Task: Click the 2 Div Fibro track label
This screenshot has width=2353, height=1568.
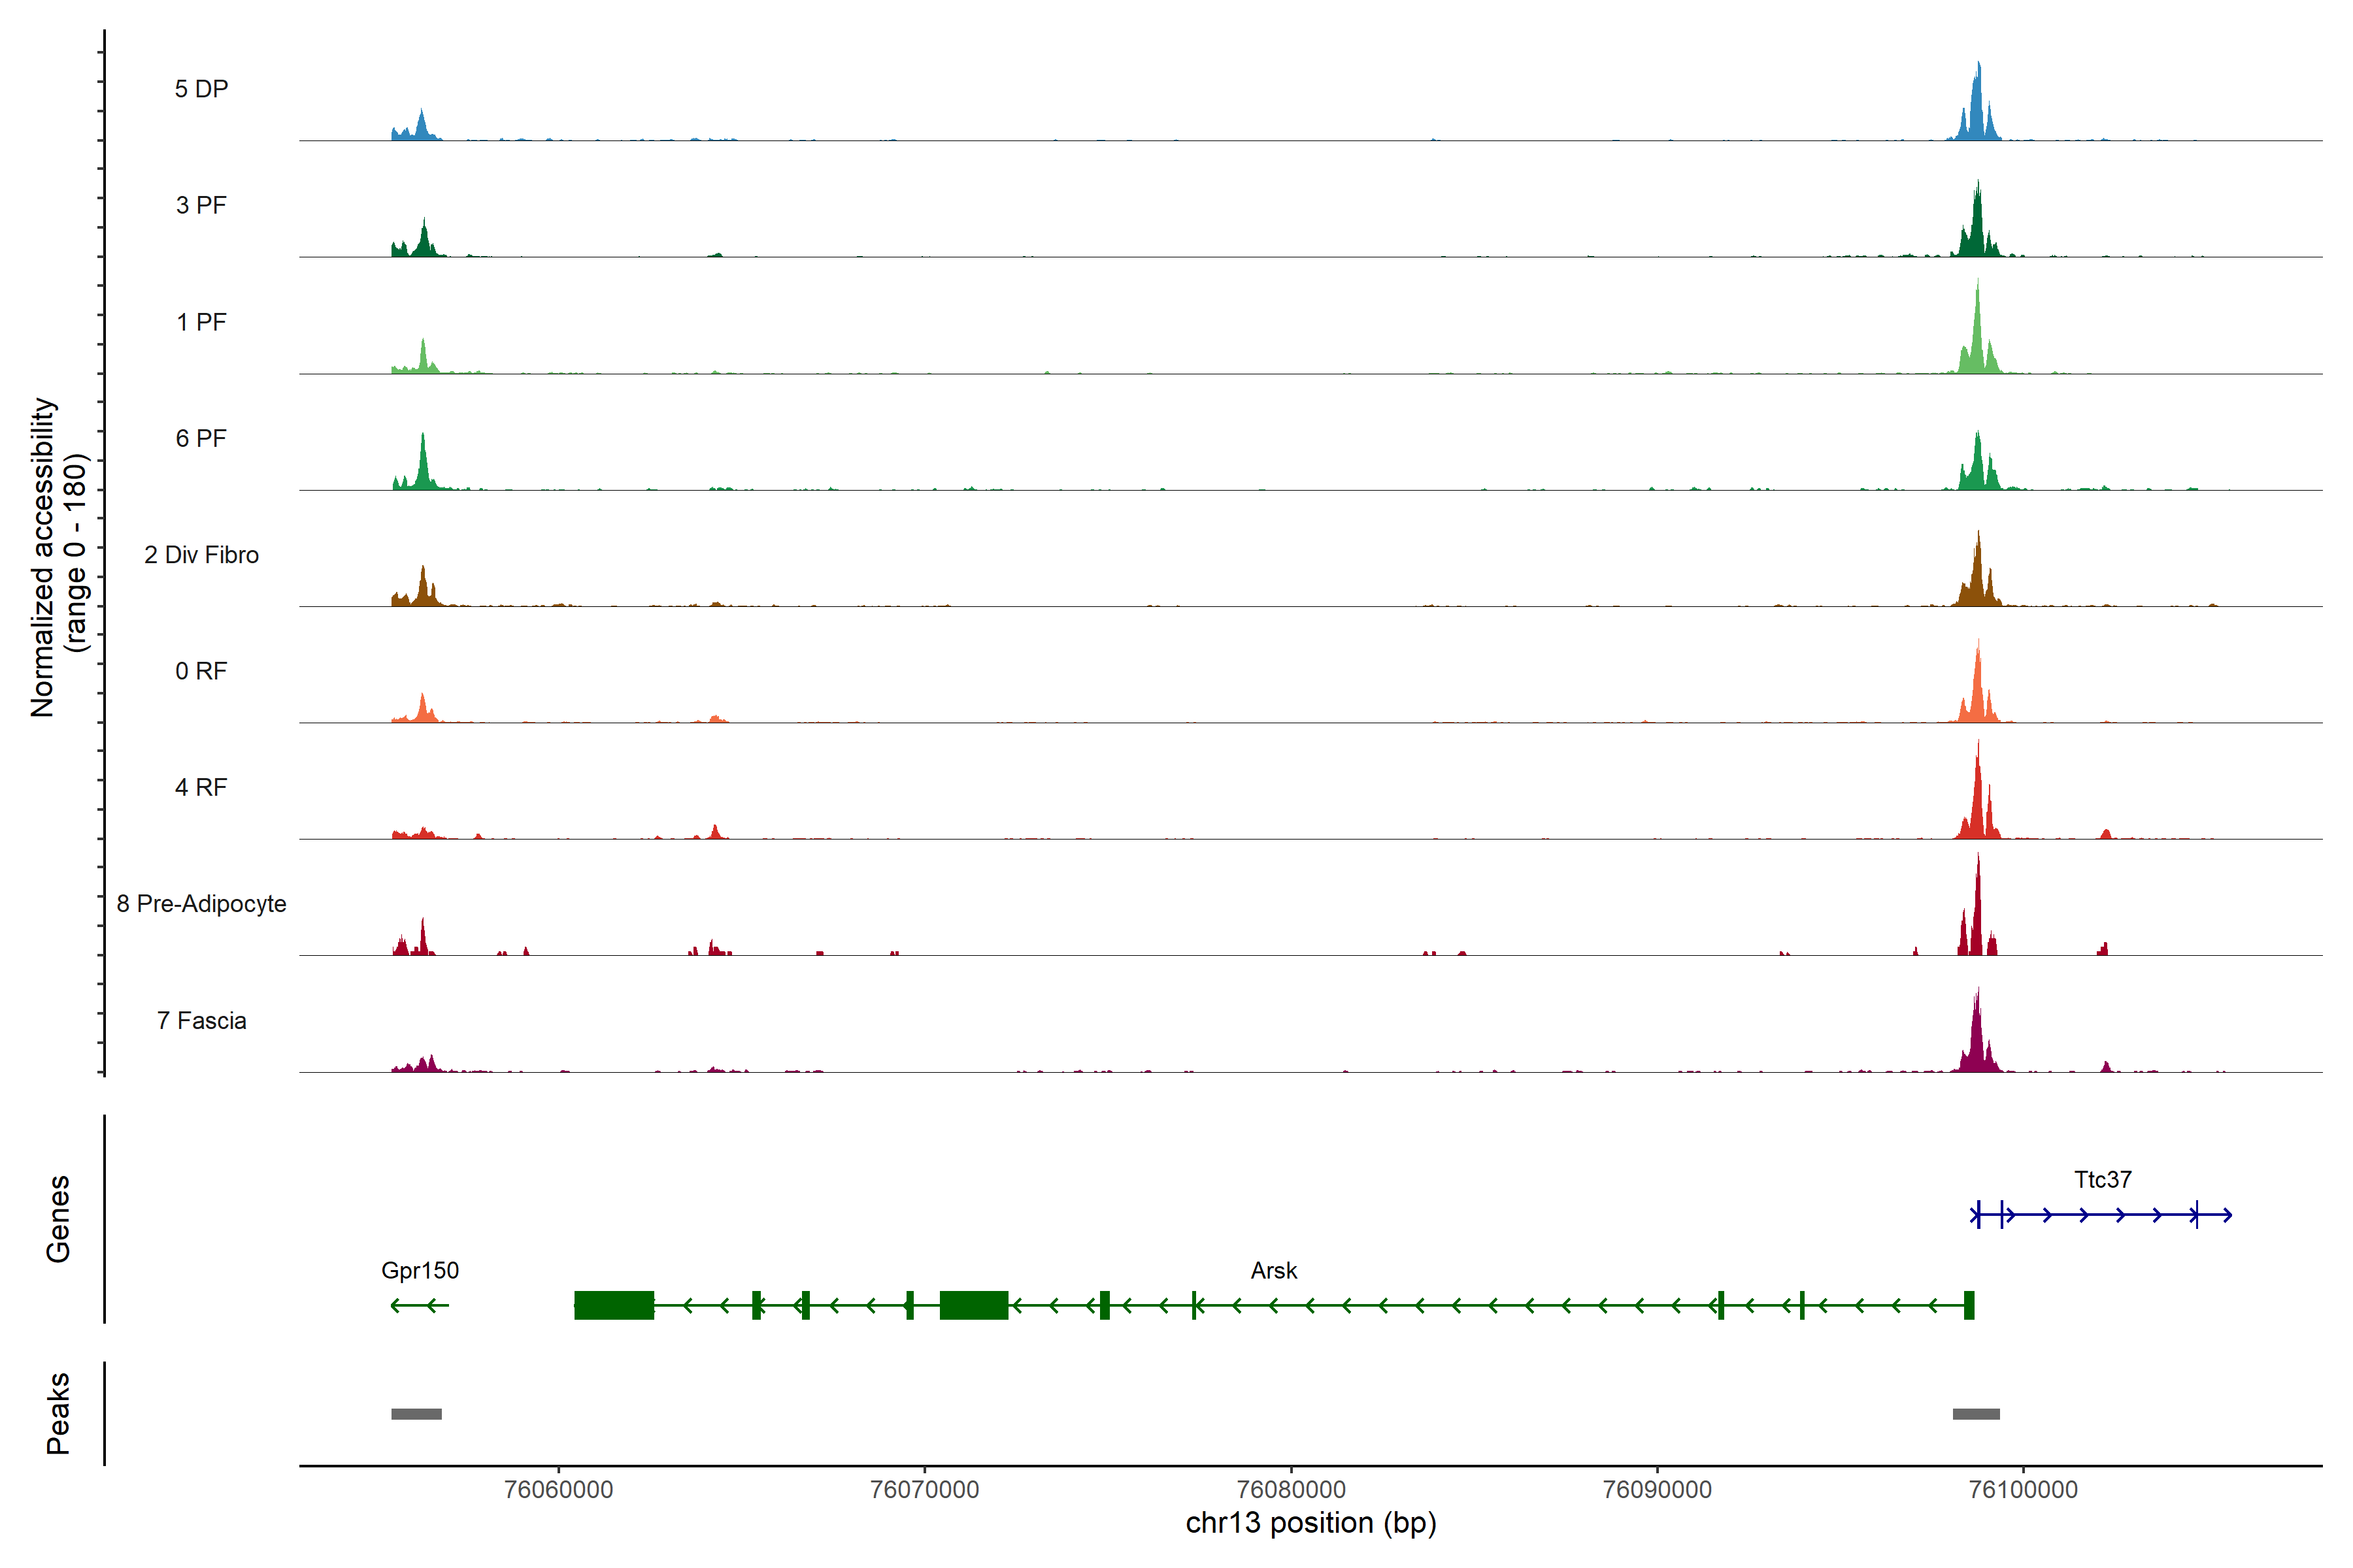Action: [x=201, y=555]
